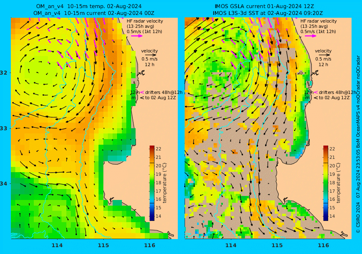Click longitude label '114' under OM_an_v4 map
The width and height of the screenshot is (362, 254).
click(x=57, y=246)
